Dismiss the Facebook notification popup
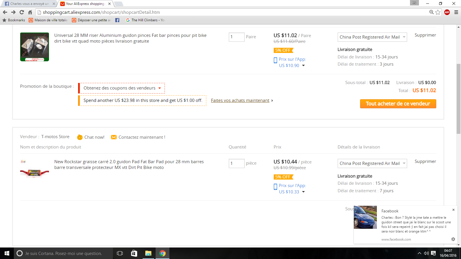The width and height of the screenshot is (461, 259). click(x=454, y=210)
